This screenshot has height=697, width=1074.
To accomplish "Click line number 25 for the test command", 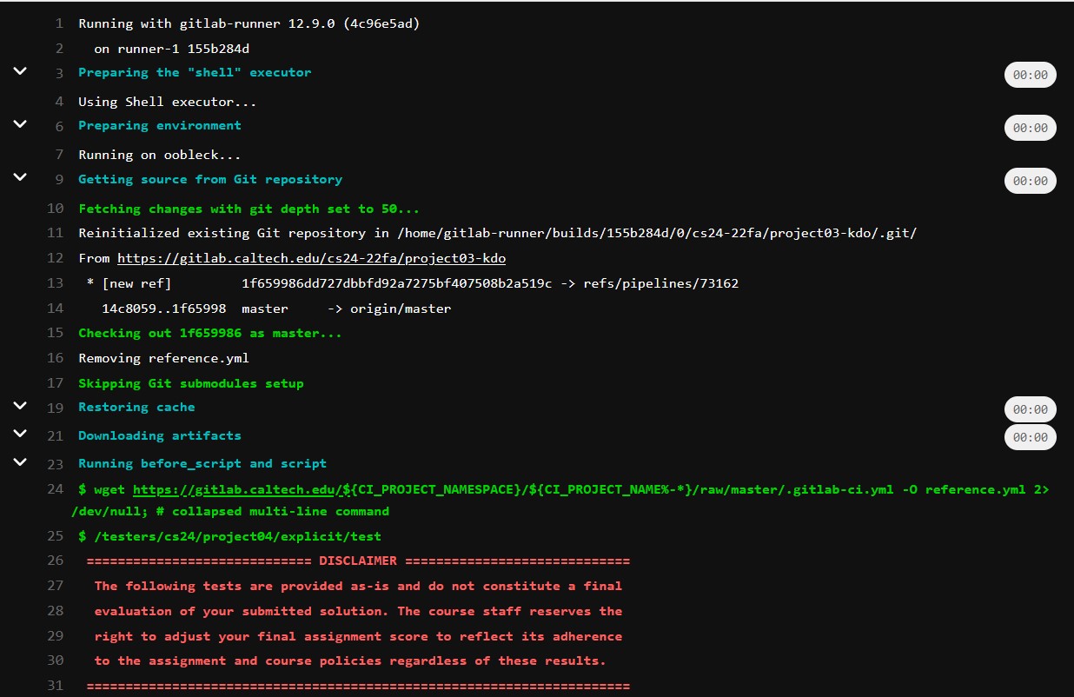I will pyautogui.click(x=56, y=536).
